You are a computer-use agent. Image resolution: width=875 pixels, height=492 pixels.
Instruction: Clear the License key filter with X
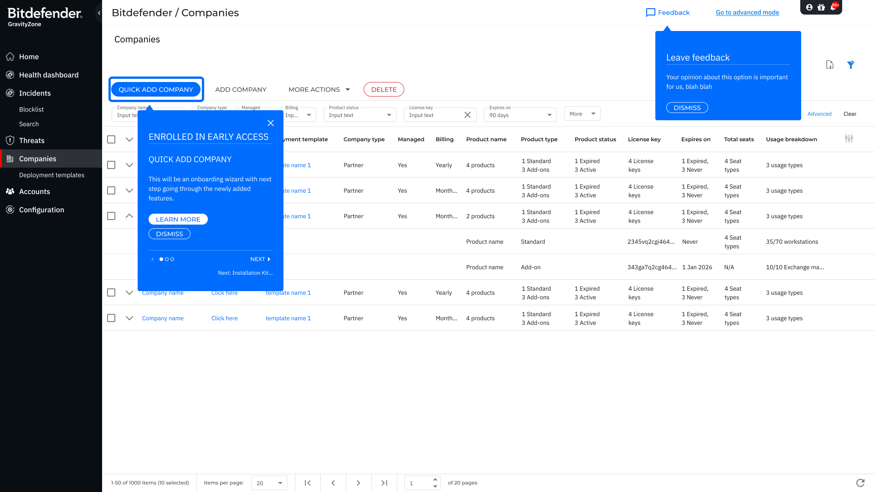point(468,115)
